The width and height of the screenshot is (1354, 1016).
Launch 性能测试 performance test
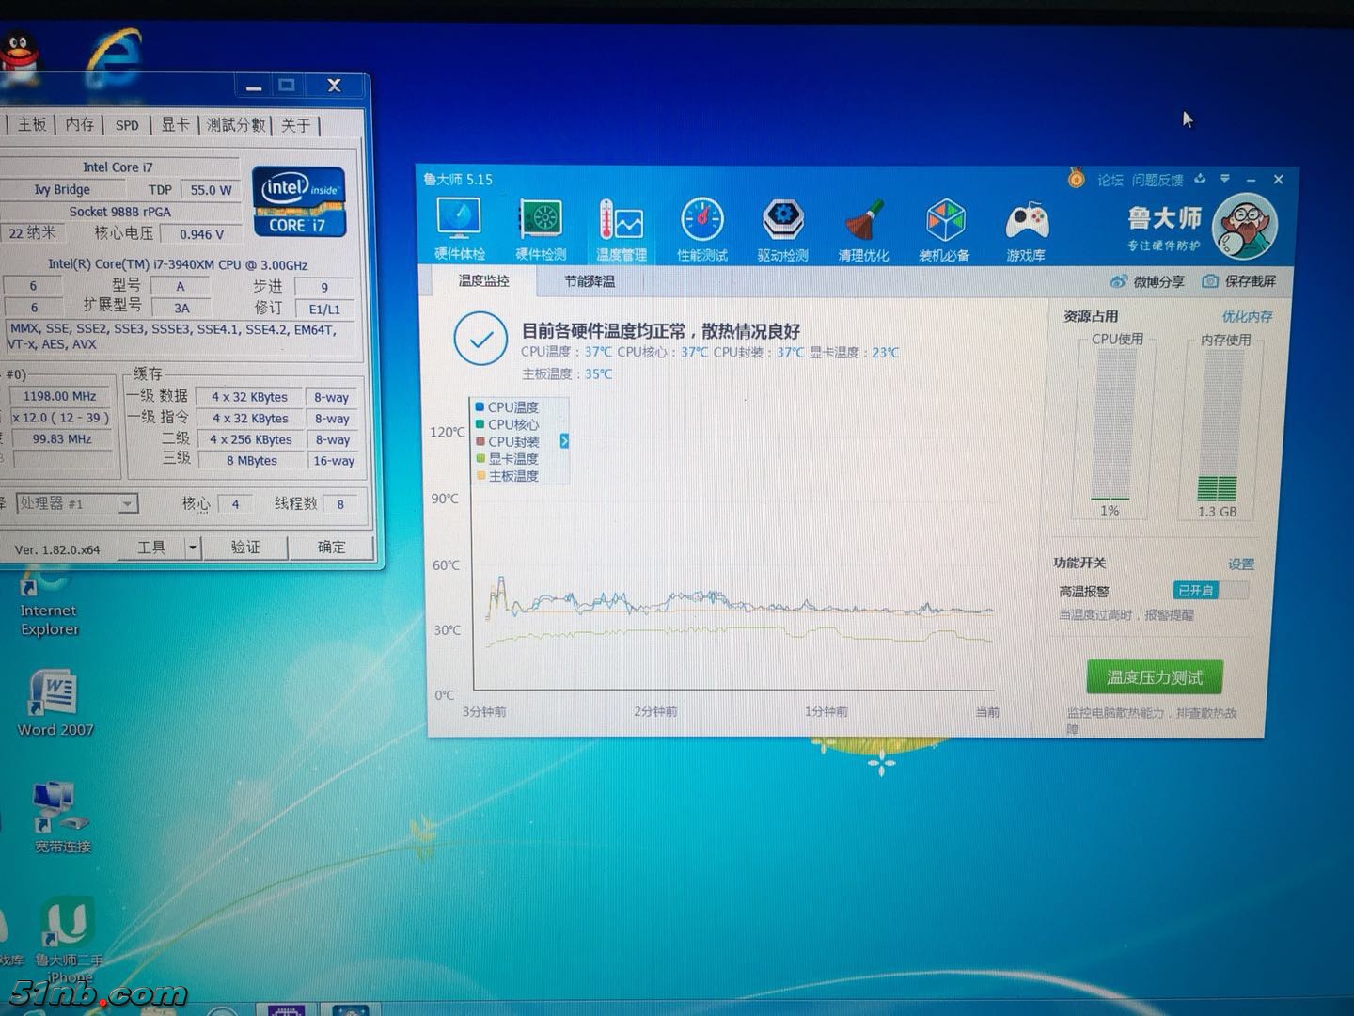point(702,230)
